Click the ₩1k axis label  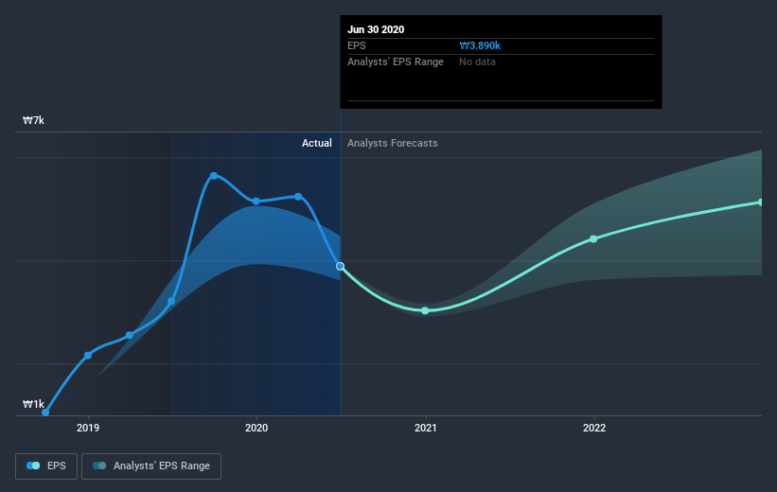click(x=34, y=404)
